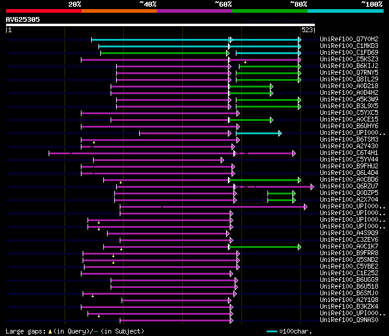Select the UniRef100_B3L9X5 label

[x=349, y=106]
